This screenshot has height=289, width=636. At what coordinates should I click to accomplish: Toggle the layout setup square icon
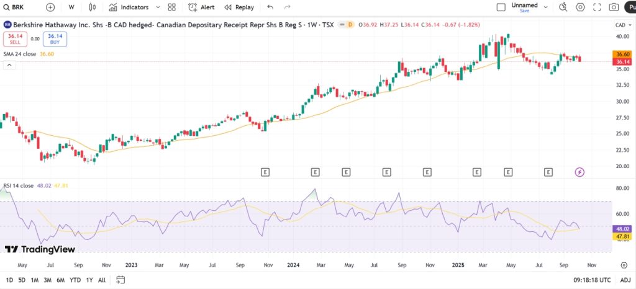point(501,7)
